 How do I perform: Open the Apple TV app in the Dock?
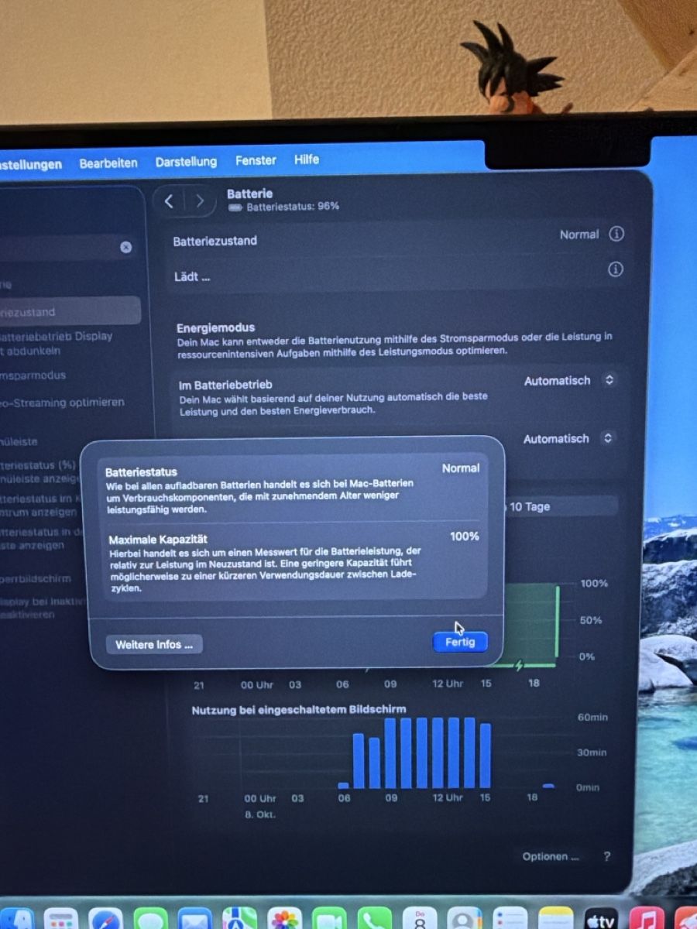coord(601,920)
